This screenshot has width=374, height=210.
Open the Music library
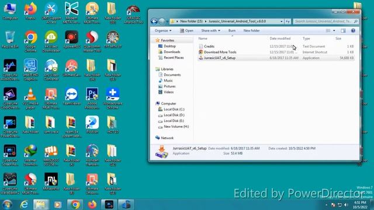pos(168,80)
